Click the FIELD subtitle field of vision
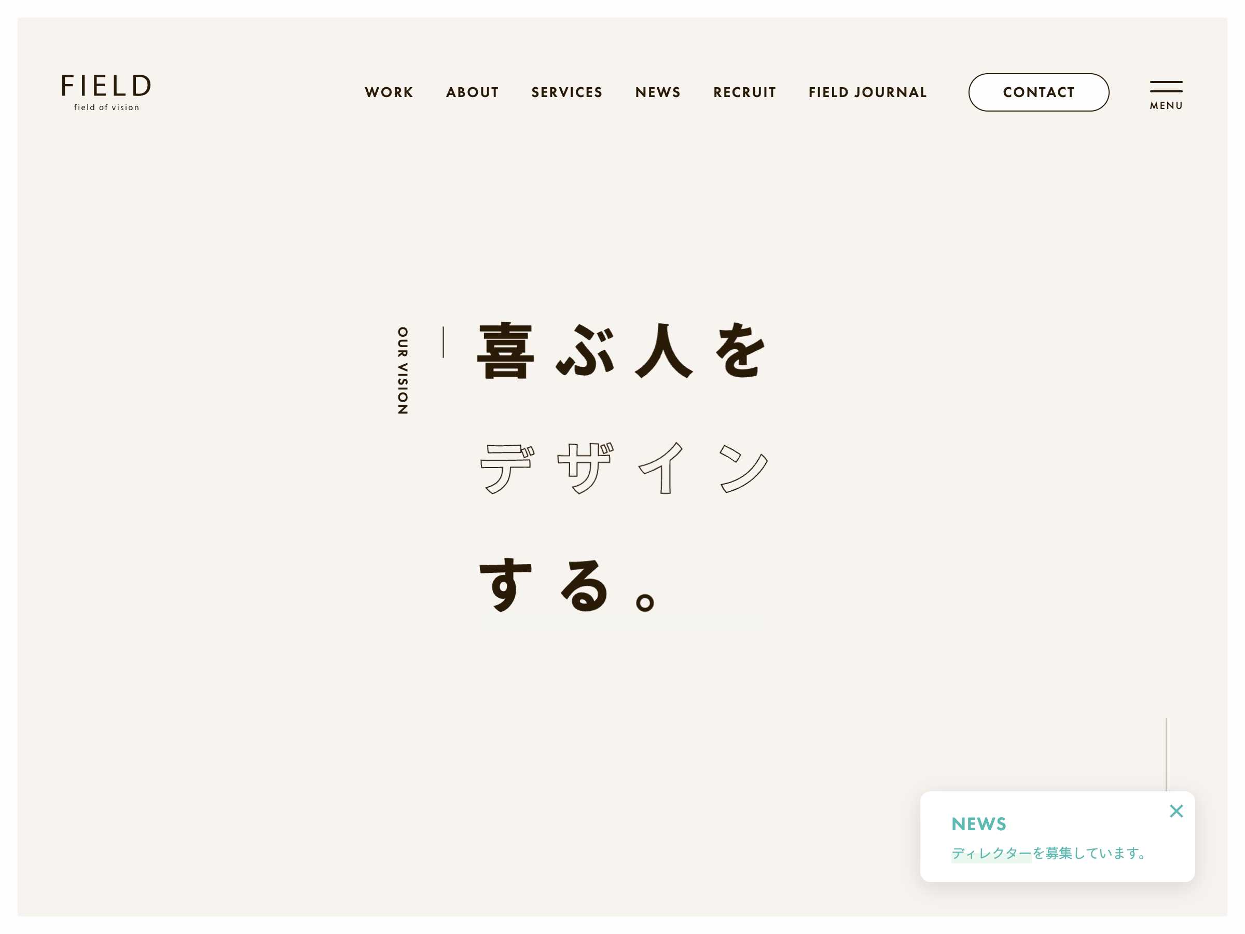Image resolution: width=1245 pixels, height=934 pixels. (x=107, y=107)
